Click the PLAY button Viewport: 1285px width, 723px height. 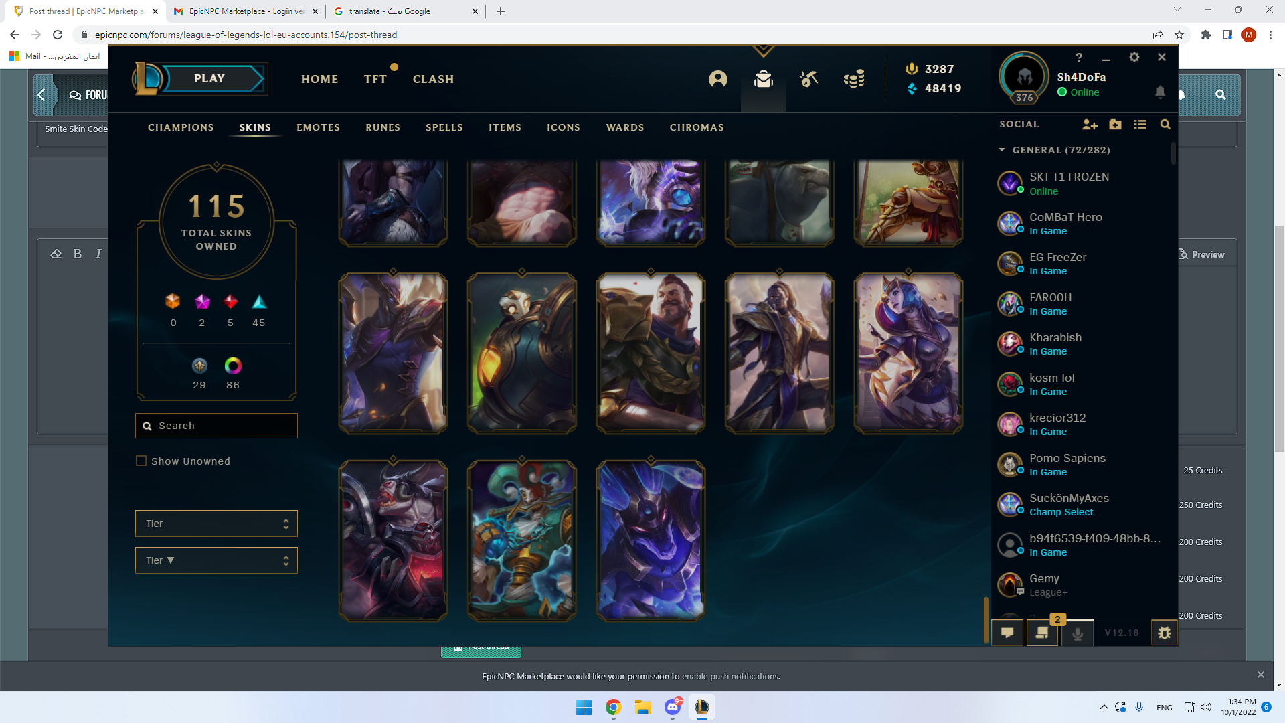(209, 78)
